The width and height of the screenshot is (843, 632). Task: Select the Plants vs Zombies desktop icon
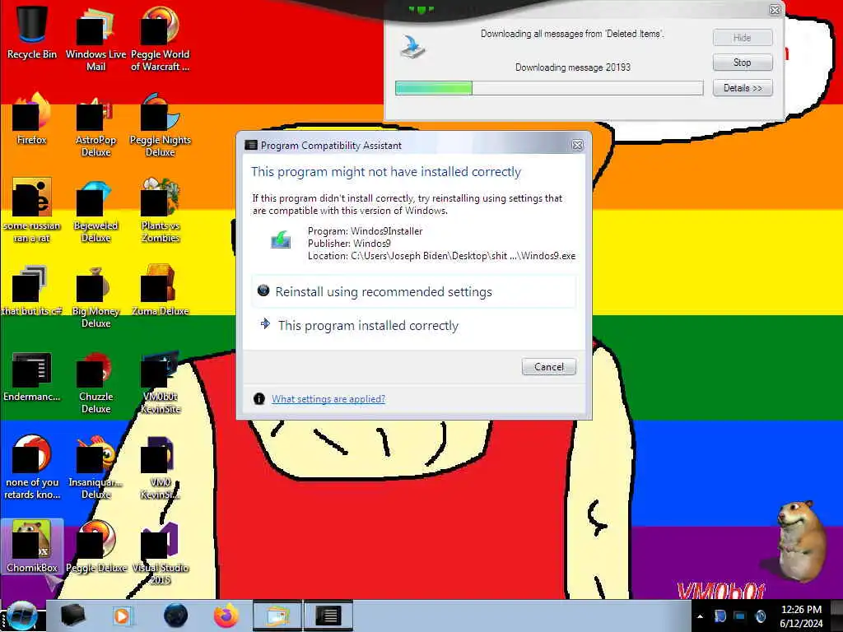[x=160, y=210]
